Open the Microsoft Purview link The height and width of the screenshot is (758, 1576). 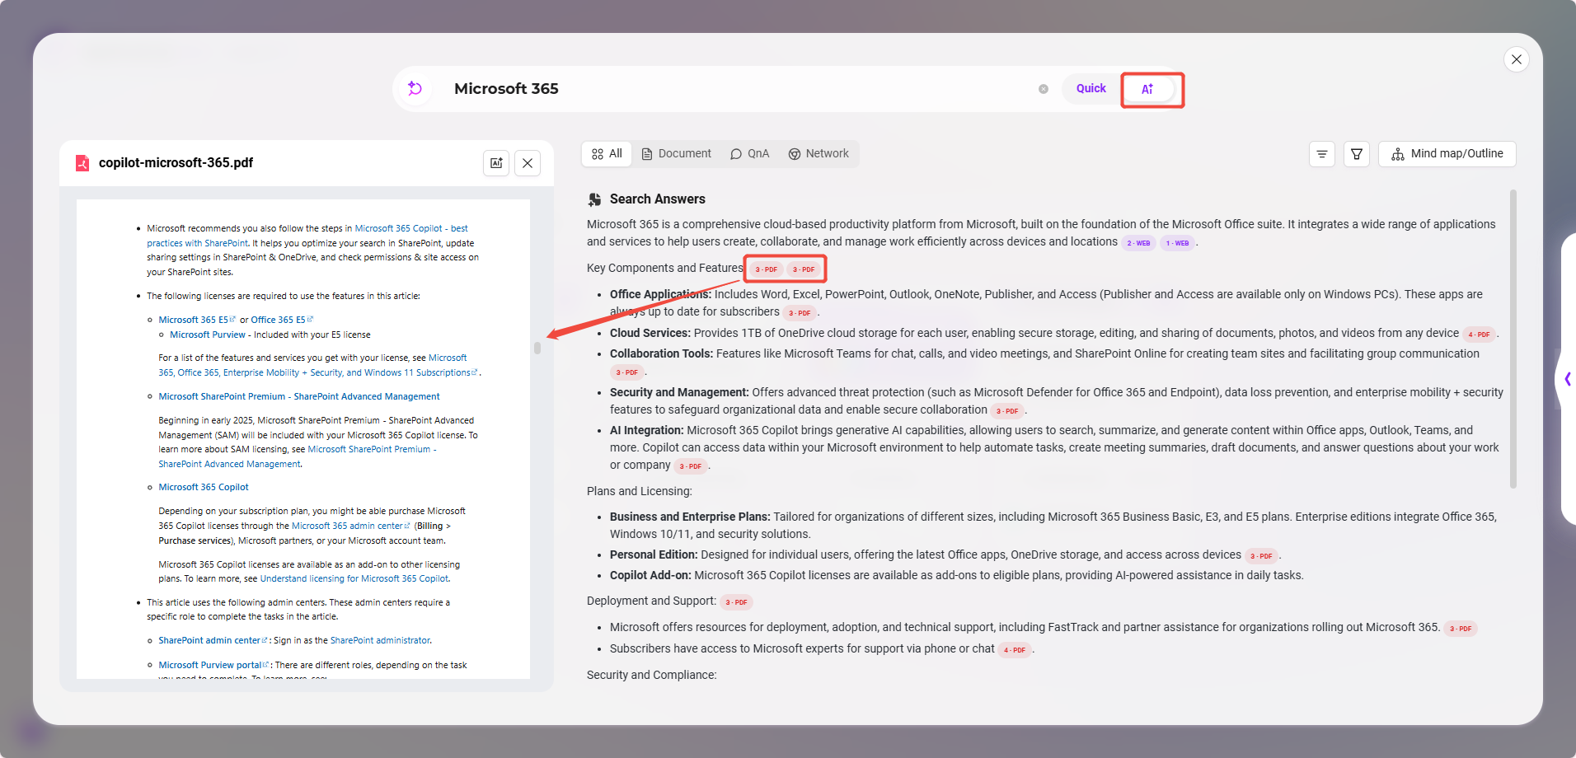pyautogui.click(x=208, y=335)
